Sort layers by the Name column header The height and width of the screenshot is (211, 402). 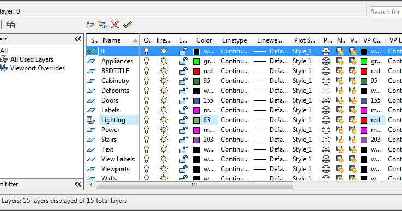pyautogui.click(x=119, y=40)
